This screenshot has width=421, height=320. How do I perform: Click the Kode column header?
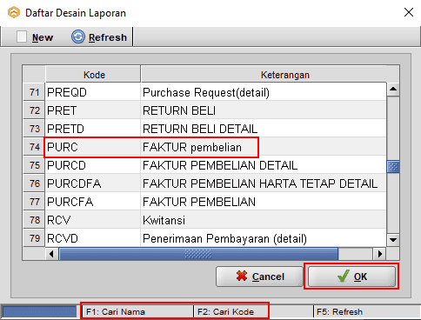[93, 75]
